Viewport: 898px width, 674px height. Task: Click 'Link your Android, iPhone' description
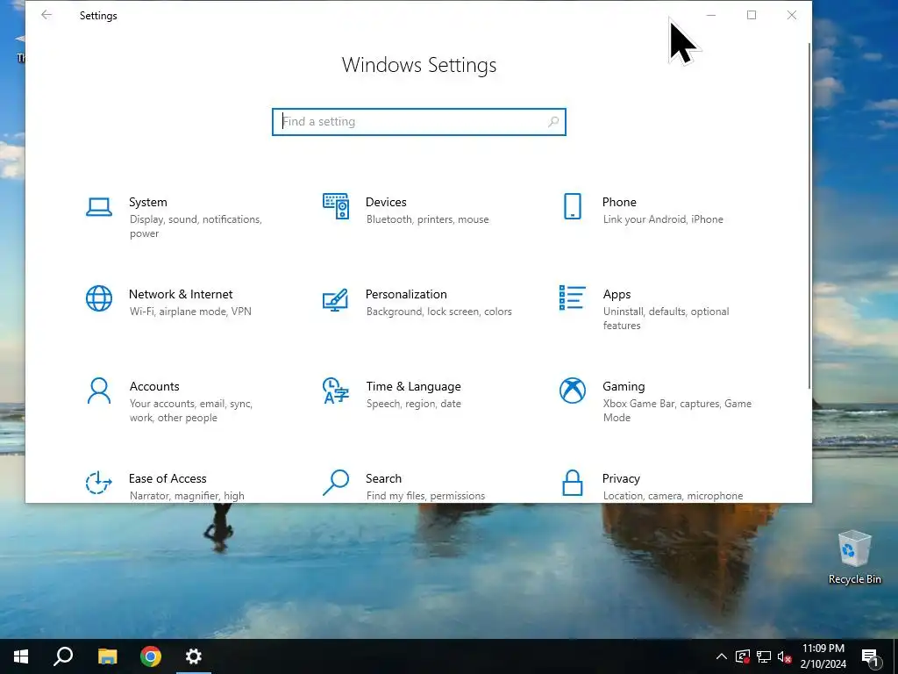click(663, 219)
